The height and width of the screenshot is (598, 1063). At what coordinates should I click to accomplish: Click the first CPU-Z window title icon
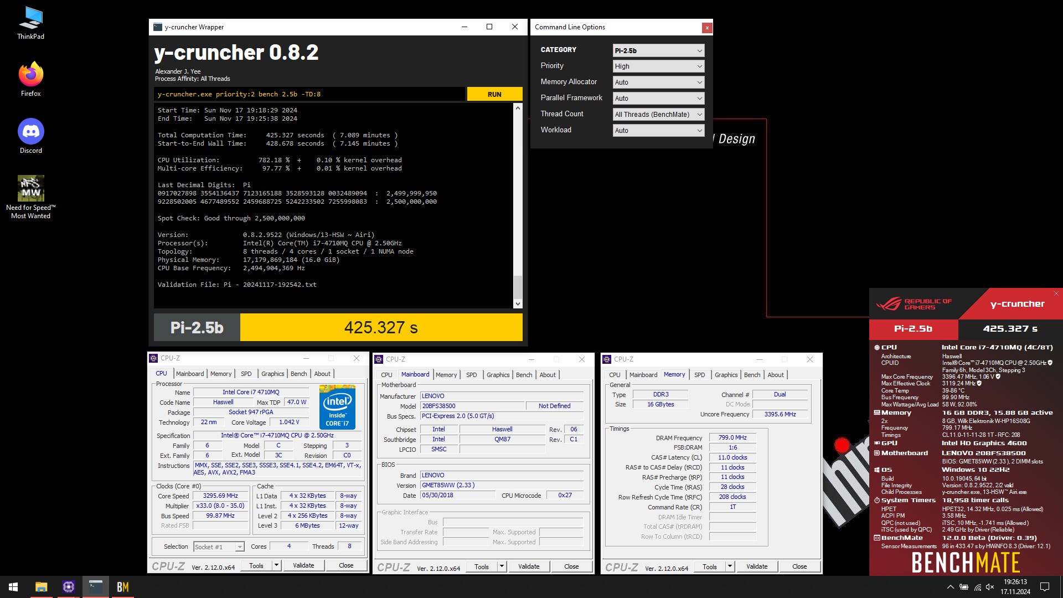click(x=153, y=358)
